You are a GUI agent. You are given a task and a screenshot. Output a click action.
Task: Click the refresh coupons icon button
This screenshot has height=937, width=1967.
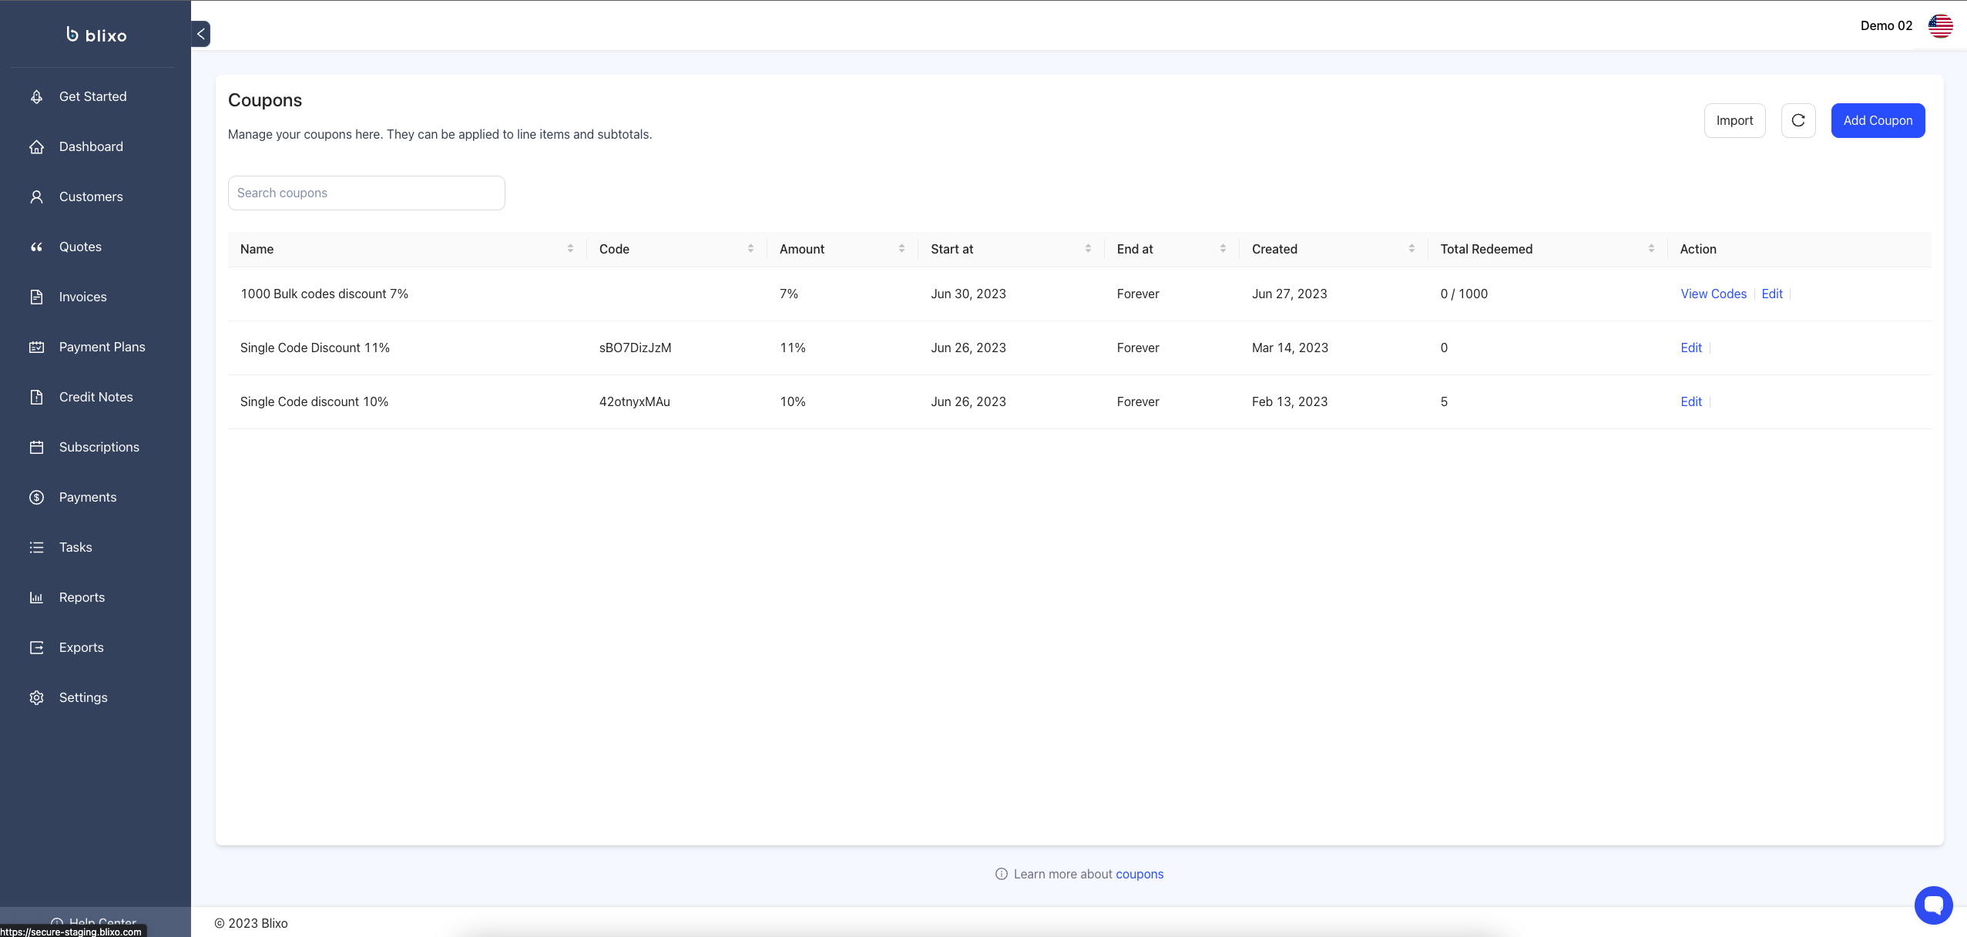1797,120
